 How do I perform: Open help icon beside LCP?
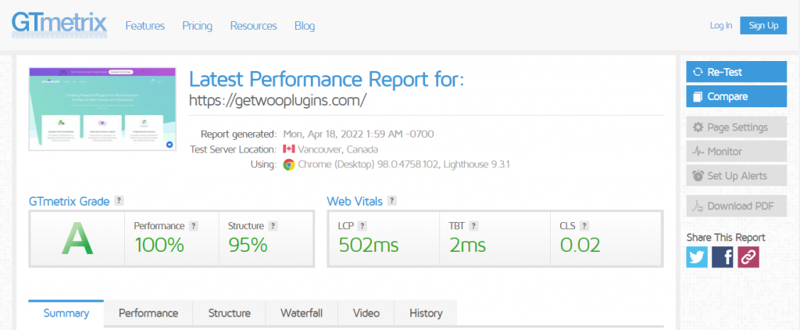click(362, 226)
